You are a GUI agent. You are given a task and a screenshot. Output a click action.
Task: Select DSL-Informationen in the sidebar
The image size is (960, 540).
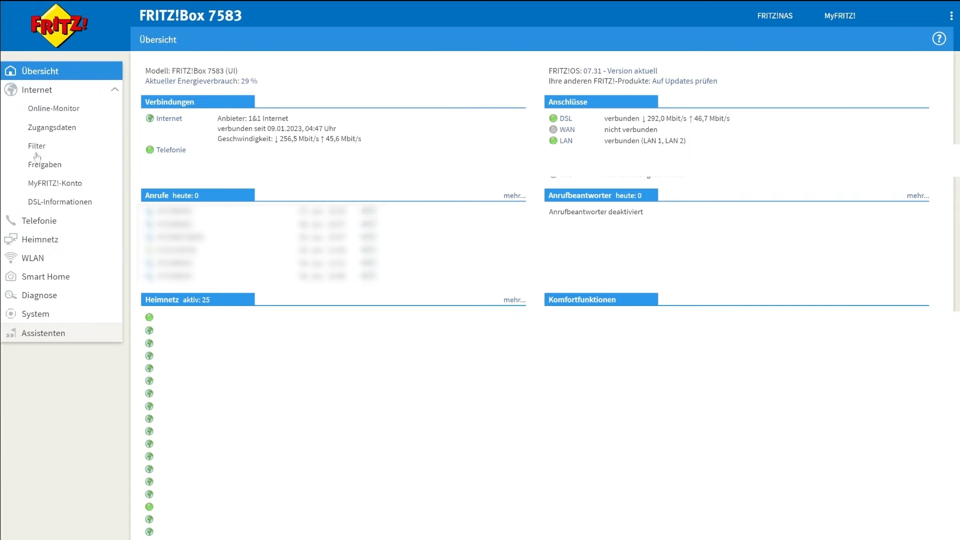[59, 202]
